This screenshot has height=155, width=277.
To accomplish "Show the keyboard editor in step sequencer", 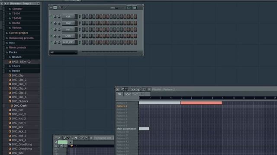I will 135,8.
